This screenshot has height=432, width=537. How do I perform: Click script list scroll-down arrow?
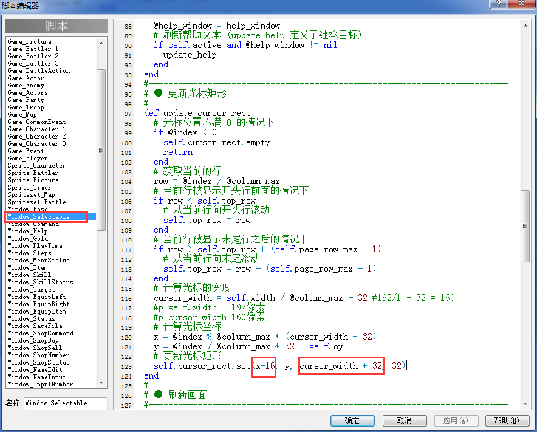pyautogui.click(x=101, y=383)
